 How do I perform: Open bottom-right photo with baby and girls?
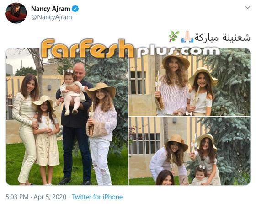[x=189, y=151]
